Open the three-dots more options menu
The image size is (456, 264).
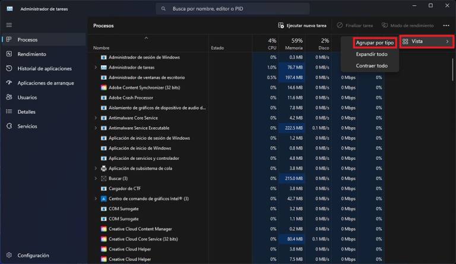[x=446, y=25]
